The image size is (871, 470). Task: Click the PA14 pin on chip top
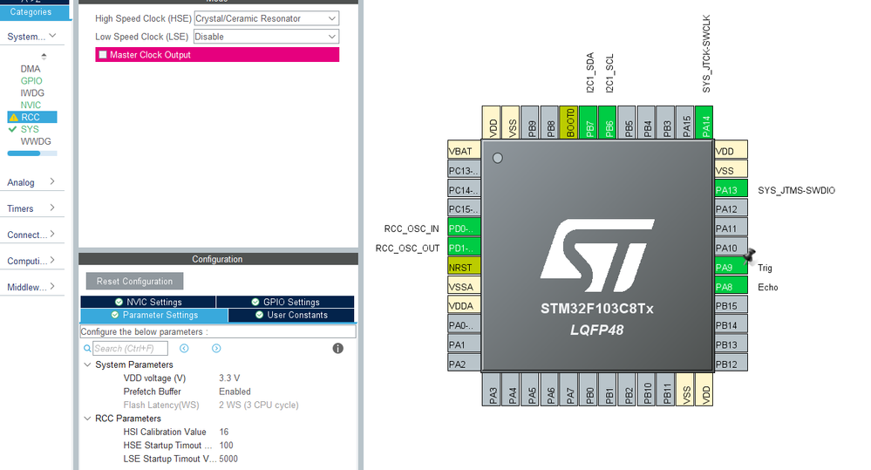coord(704,123)
